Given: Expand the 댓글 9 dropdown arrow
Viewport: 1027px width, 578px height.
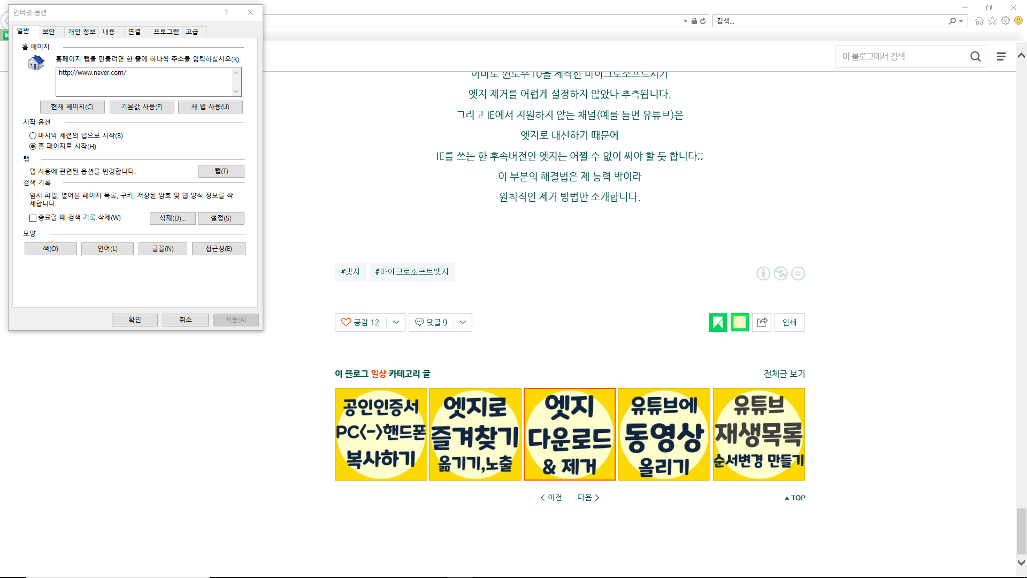Looking at the screenshot, I should click(x=463, y=322).
